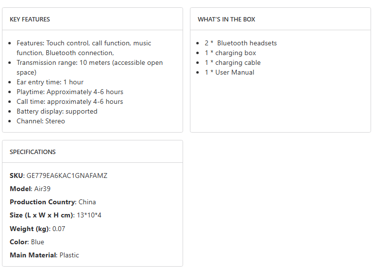Click the Weight 0.07 specification

(x=37, y=229)
